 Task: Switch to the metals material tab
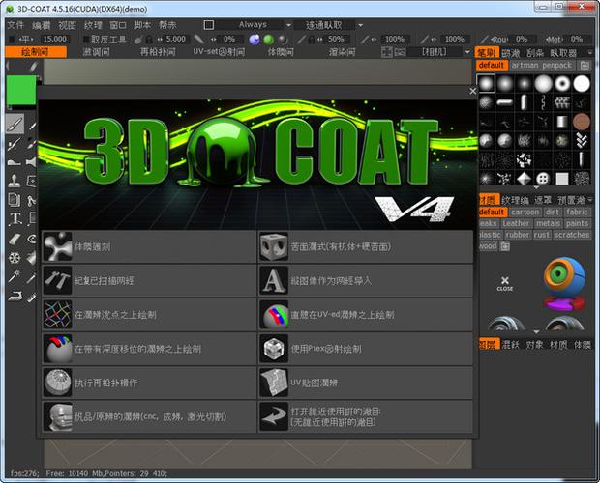[548, 223]
